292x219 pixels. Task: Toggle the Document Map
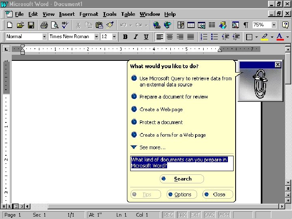pyautogui.click(x=236, y=25)
